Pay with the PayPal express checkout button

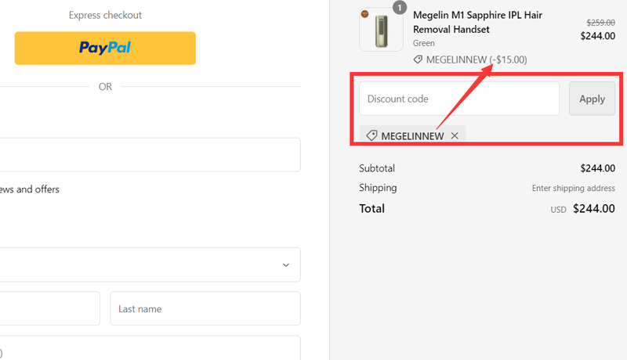105,49
